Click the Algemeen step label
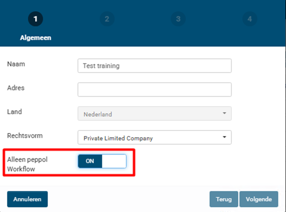The image size is (286, 212). tap(36, 38)
